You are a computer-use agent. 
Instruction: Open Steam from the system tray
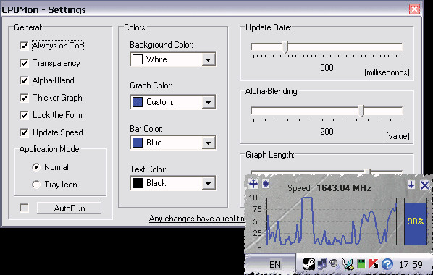coord(308,264)
